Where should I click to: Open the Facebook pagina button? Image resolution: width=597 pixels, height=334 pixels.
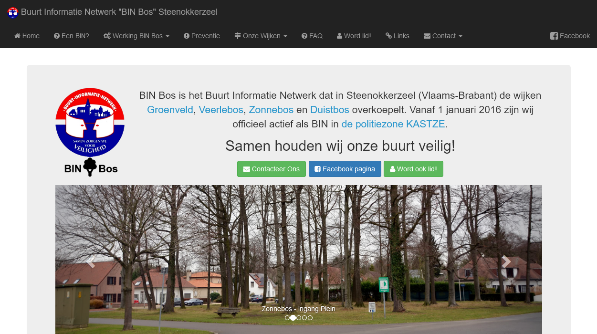(345, 169)
